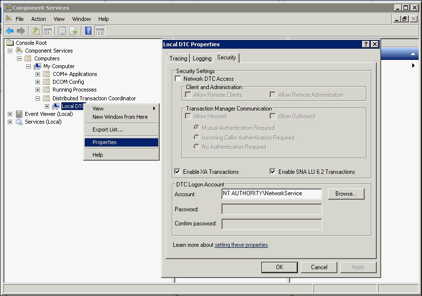Screen dimensions: 422x296
Task: Open the blue Help toolbar icon
Action: coord(88,31)
